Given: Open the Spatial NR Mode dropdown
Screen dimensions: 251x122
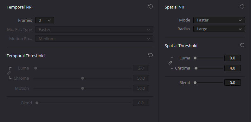Looking at the screenshot, I should tap(219, 20).
